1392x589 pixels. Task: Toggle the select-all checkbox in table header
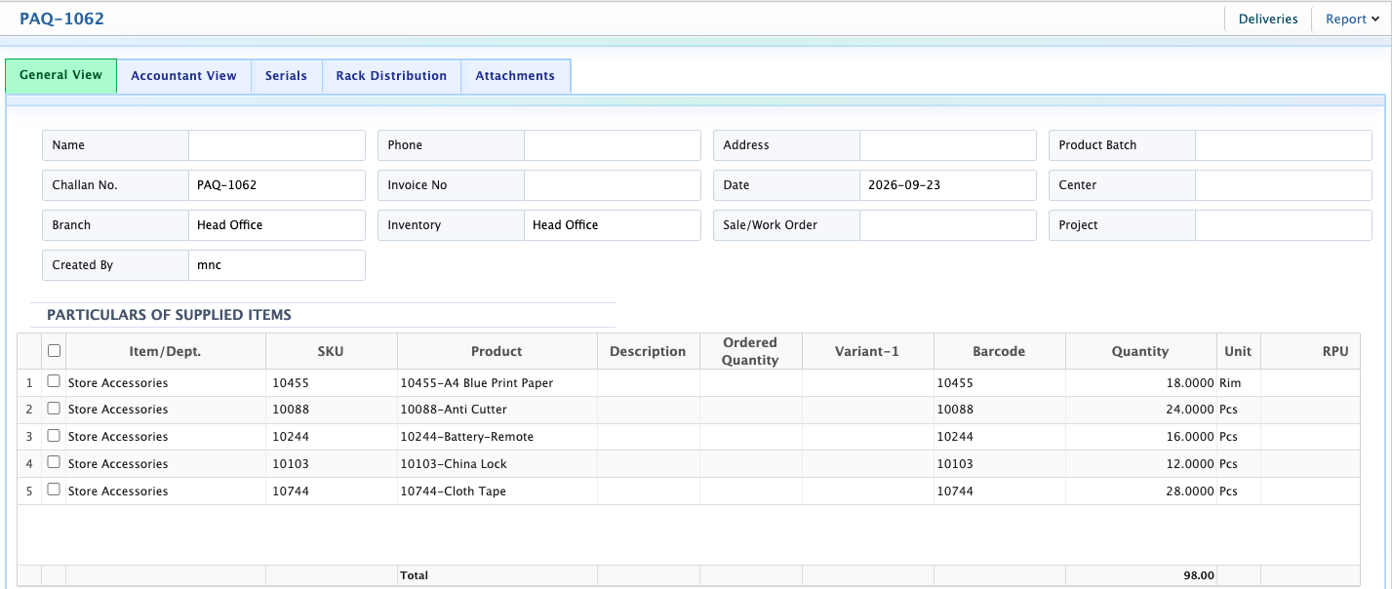54,351
